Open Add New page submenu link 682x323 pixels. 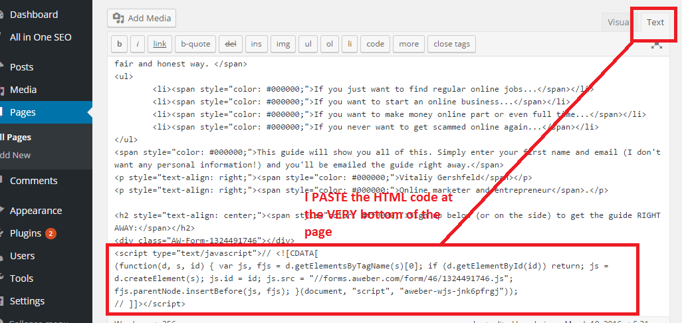click(x=15, y=156)
